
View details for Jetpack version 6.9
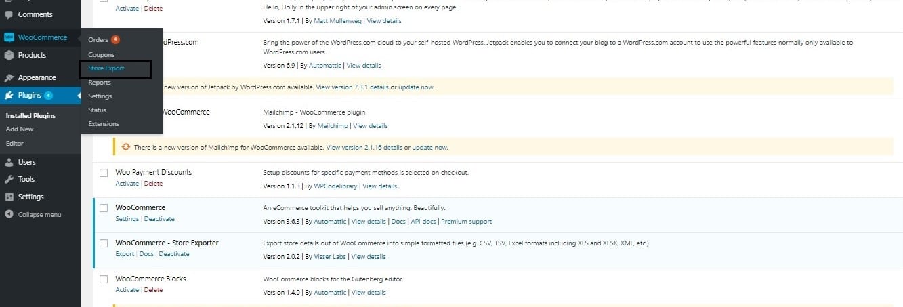coord(364,66)
